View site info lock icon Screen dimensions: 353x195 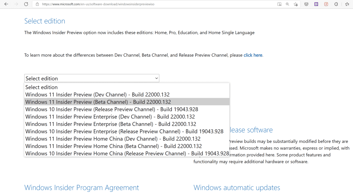pyautogui.click(x=38, y=4)
